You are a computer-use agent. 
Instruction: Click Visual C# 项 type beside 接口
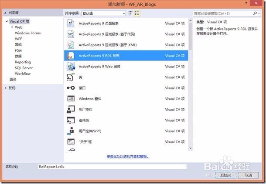tap(175, 88)
